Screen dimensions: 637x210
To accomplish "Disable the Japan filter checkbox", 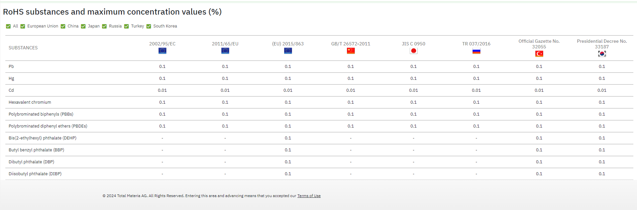I will [x=83, y=26].
